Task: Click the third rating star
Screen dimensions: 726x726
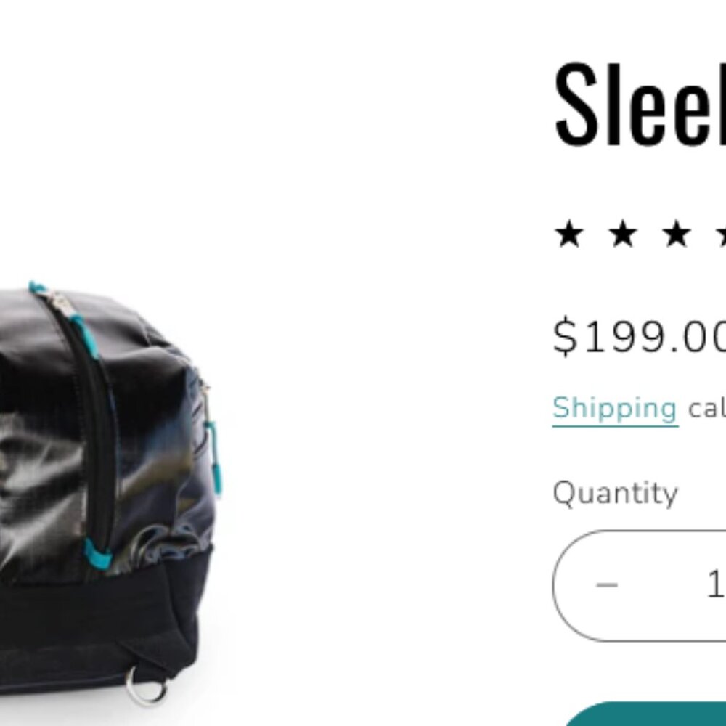Action: pyautogui.click(x=677, y=234)
